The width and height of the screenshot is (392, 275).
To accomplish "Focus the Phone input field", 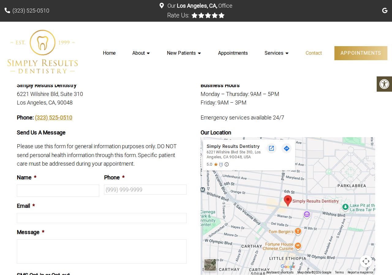I will click(x=145, y=190).
